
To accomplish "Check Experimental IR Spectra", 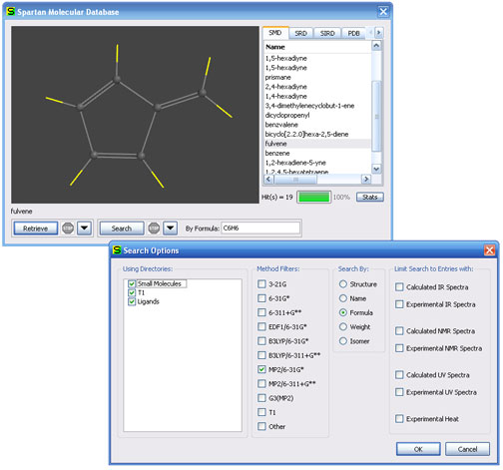I will pyautogui.click(x=399, y=304).
